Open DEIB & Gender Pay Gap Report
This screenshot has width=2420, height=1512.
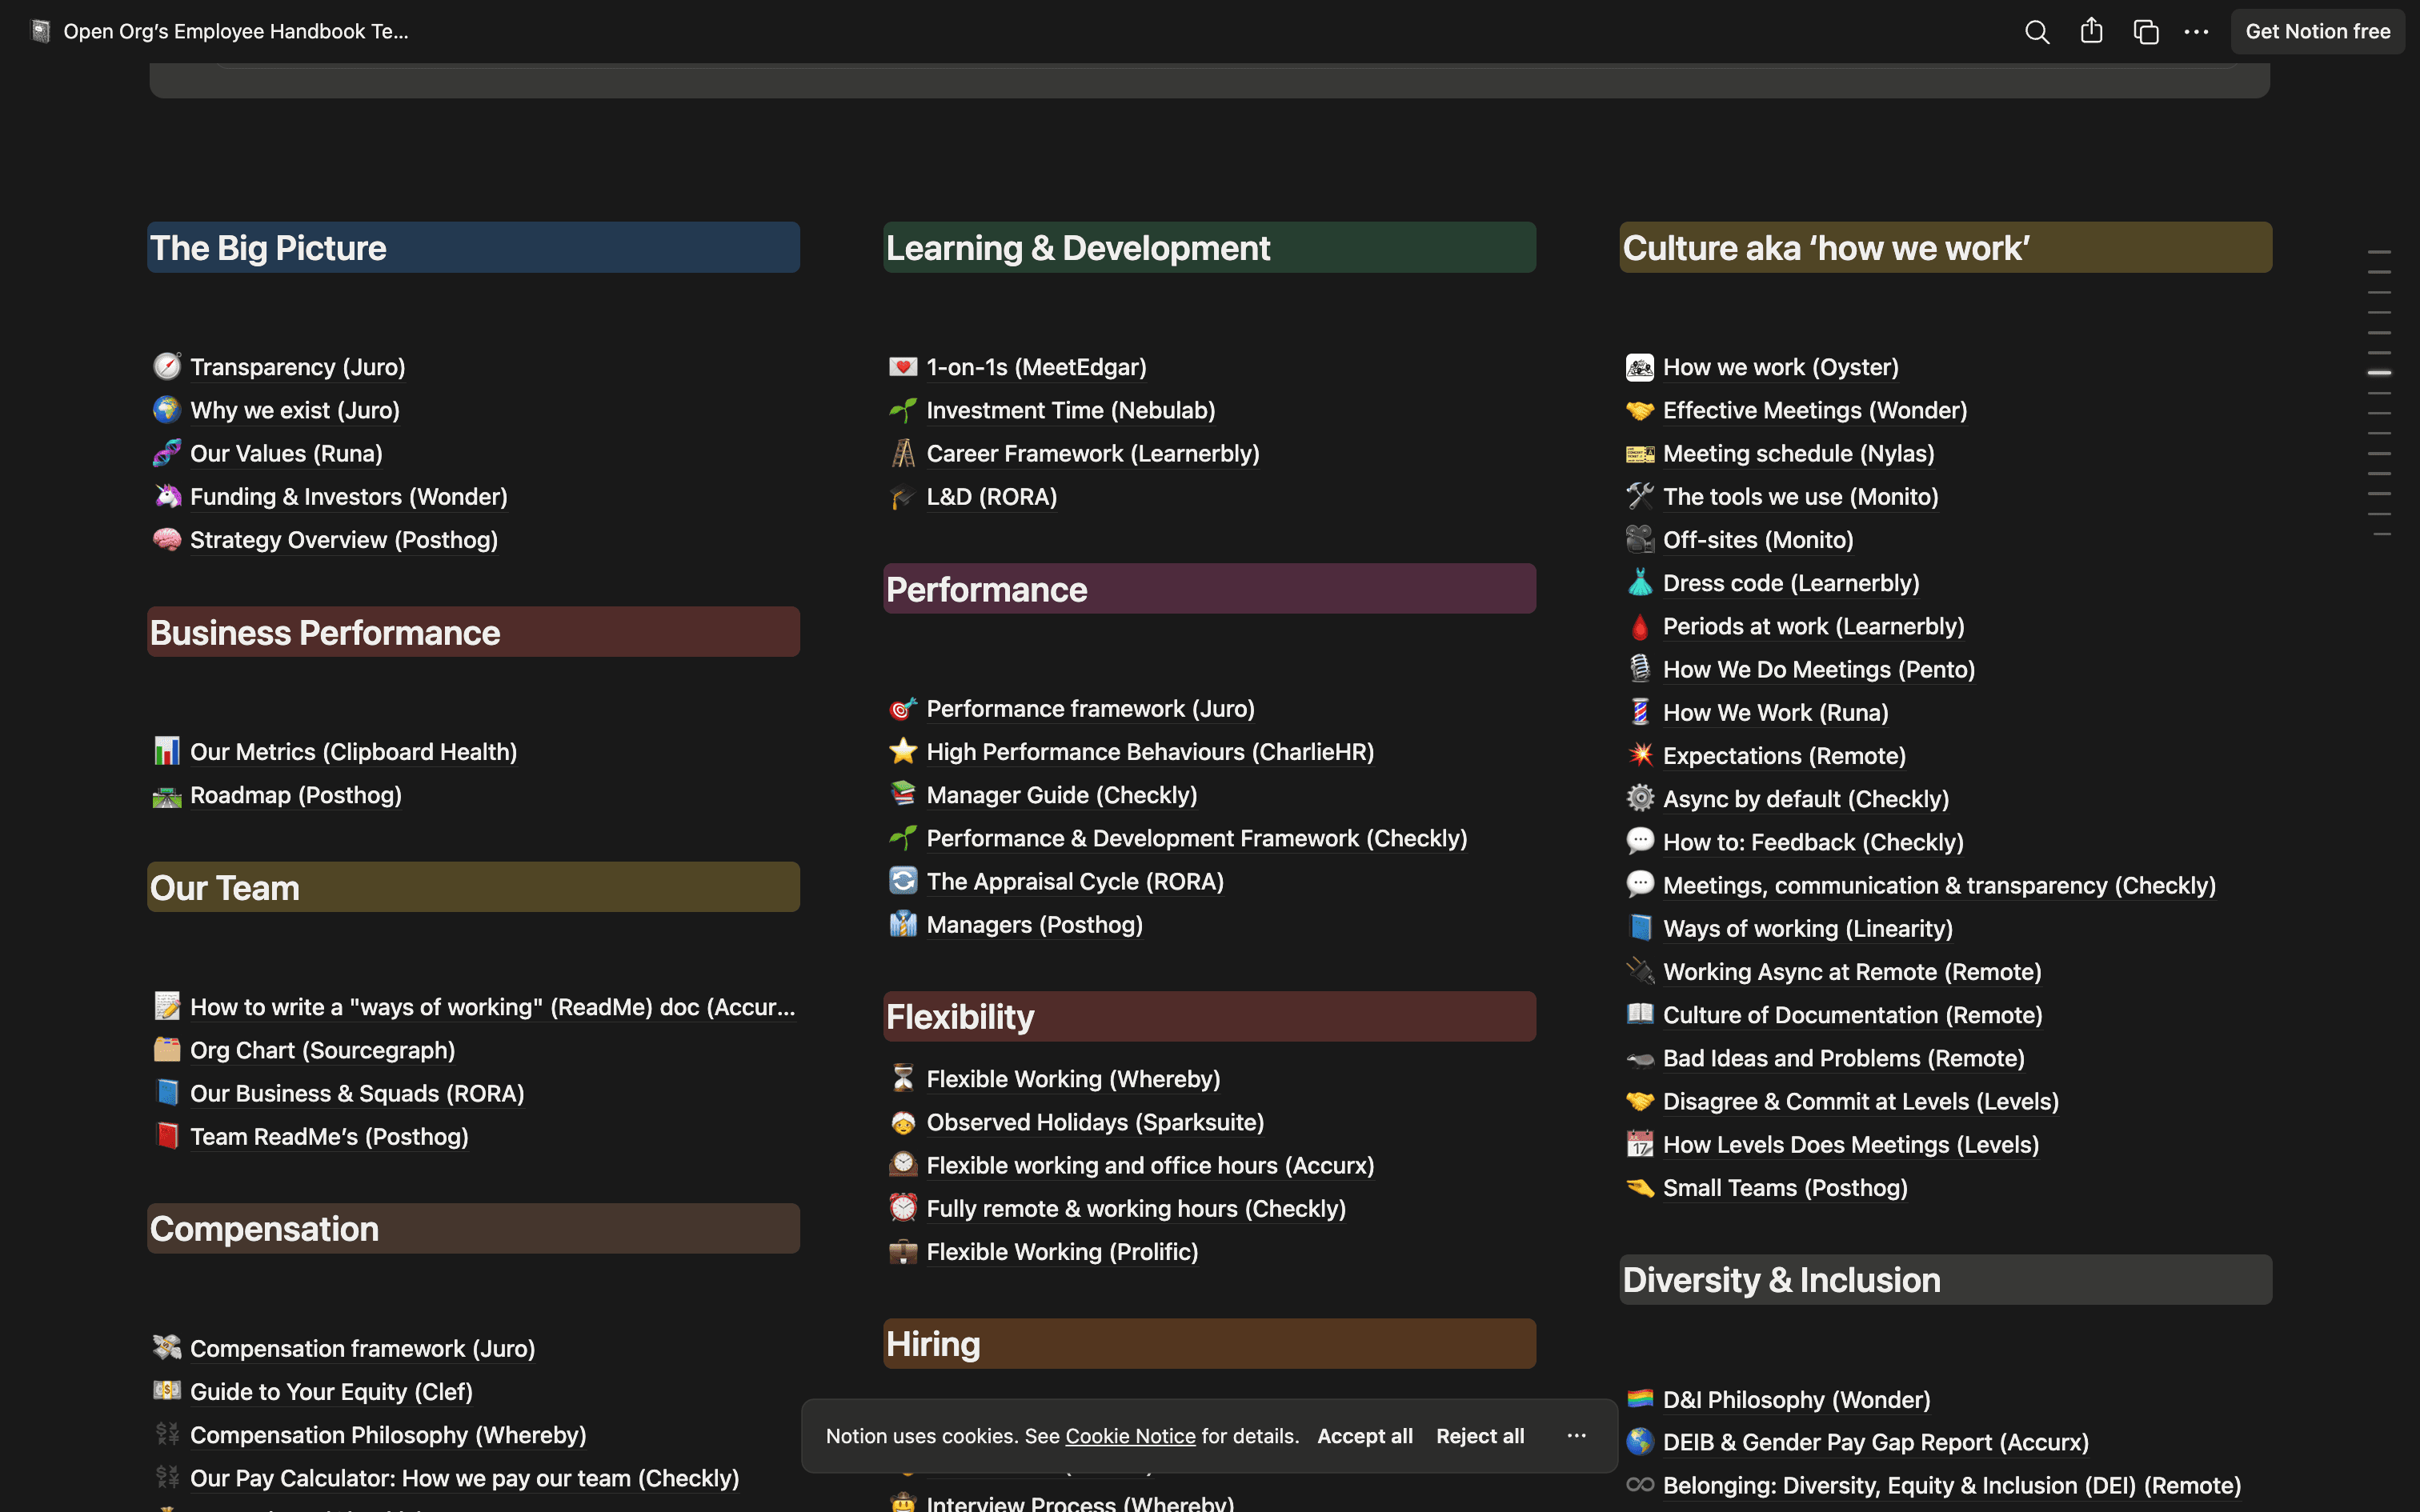point(1875,1442)
